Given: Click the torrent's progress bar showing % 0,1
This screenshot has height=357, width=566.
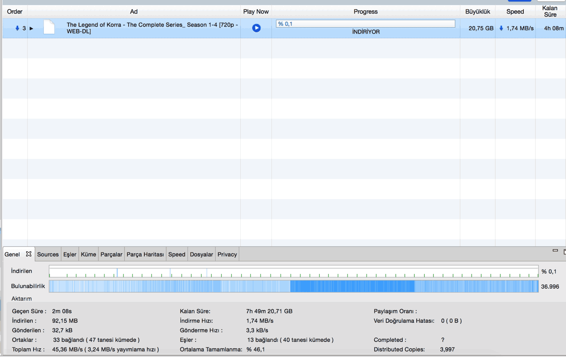Looking at the screenshot, I should (x=365, y=24).
